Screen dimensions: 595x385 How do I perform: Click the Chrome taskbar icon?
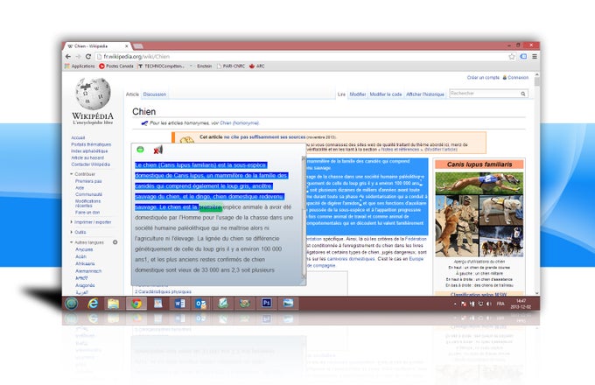click(136, 304)
